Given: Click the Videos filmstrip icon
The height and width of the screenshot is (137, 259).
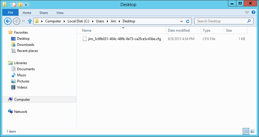Looking at the screenshot, I should pyautogui.click(x=13, y=87).
